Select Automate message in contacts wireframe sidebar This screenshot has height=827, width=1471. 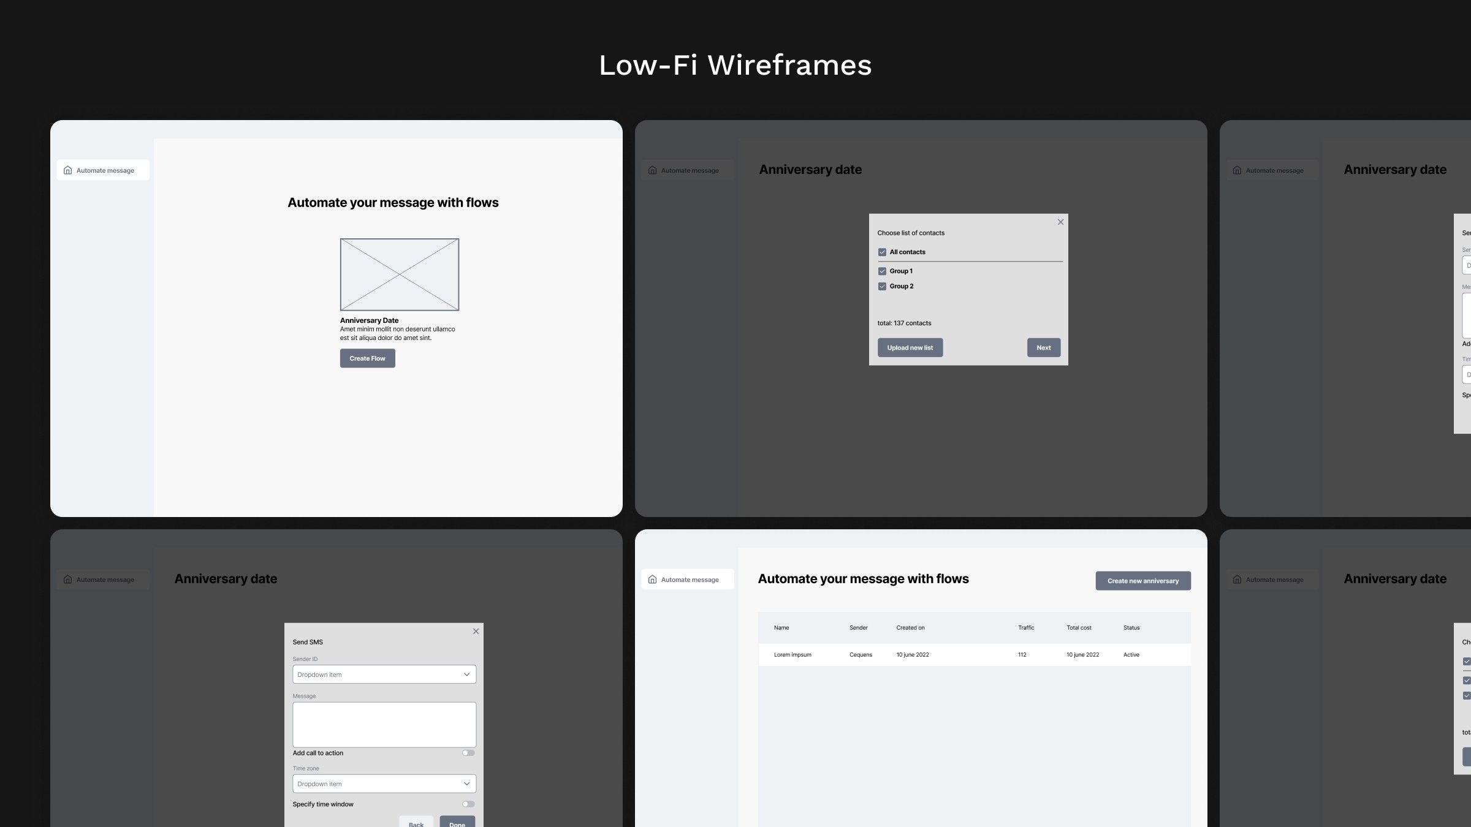point(688,170)
